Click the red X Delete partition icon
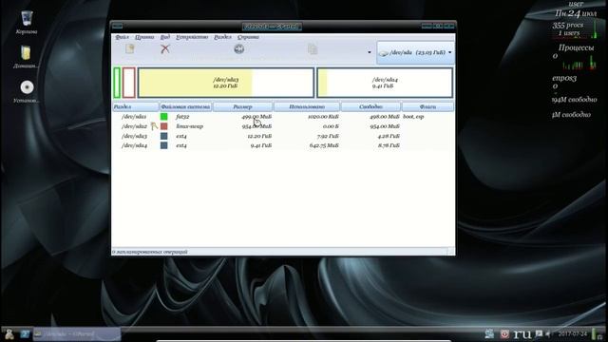This screenshot has width=608, height=342. (165, 48)
